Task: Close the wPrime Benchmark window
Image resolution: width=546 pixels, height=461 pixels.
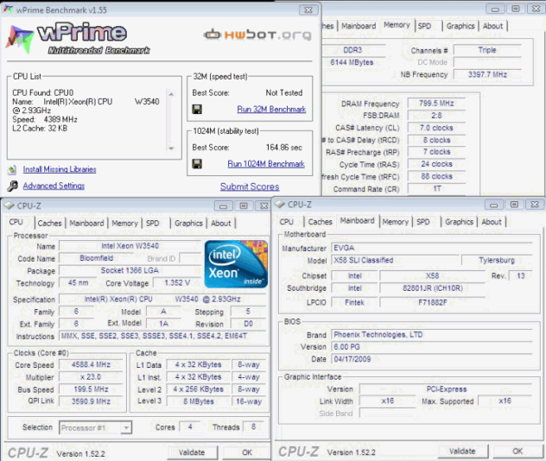Action: (308, 9)
